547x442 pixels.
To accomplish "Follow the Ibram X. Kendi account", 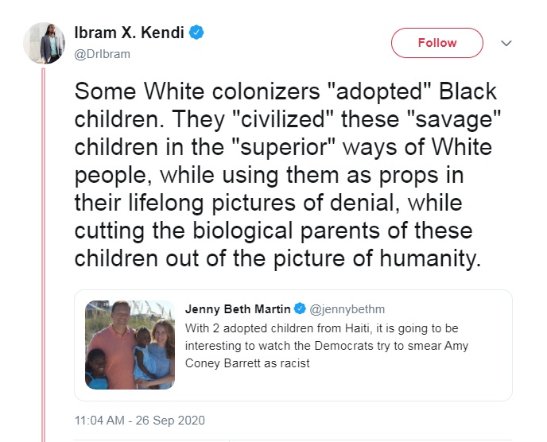I will click(x=437, y=43).
